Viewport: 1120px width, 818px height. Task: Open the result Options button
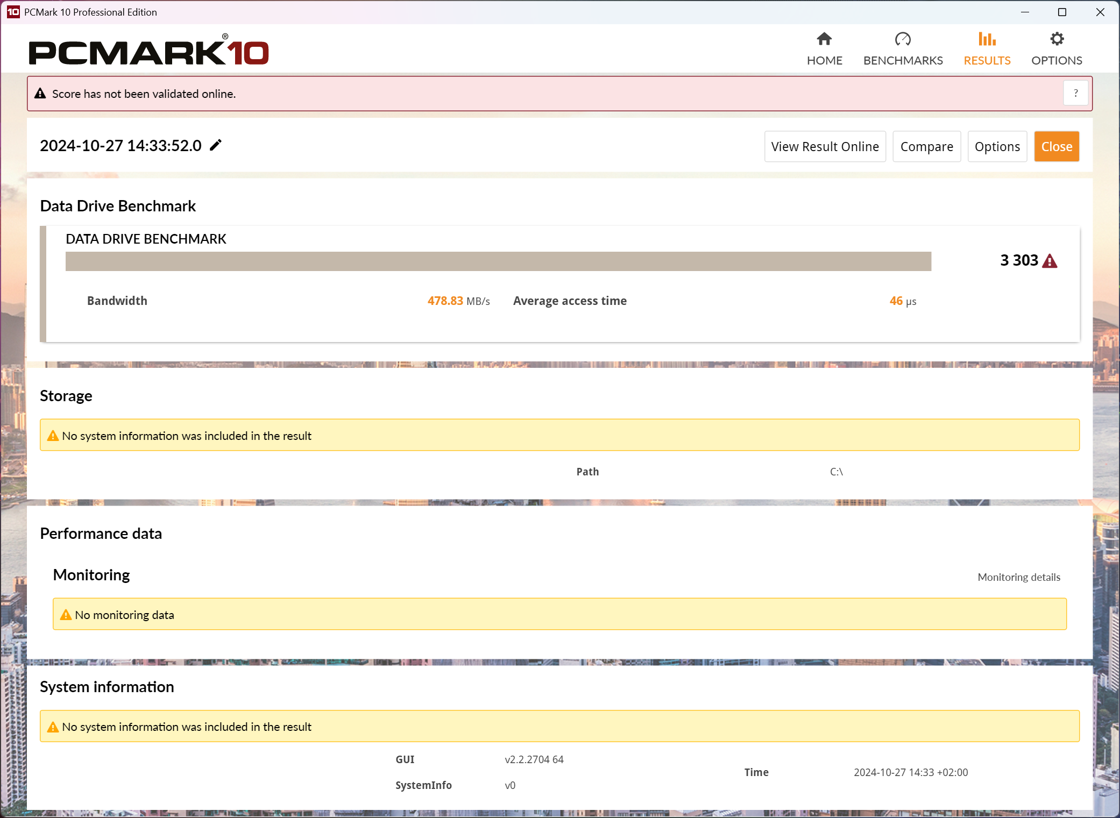click(997, 146)
